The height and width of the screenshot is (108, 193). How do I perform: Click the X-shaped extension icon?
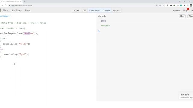pos(168,5)
